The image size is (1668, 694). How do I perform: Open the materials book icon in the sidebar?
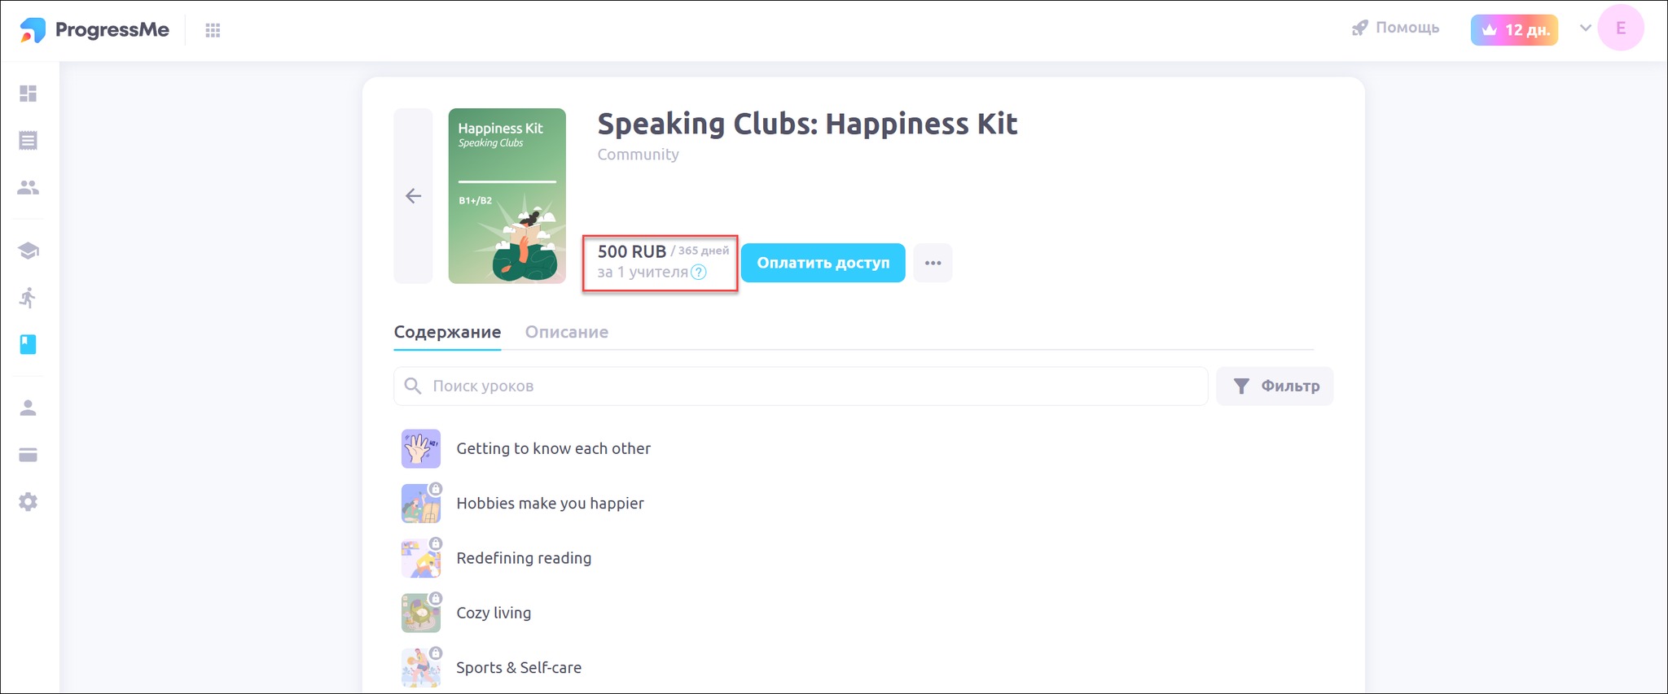[29, 344]
